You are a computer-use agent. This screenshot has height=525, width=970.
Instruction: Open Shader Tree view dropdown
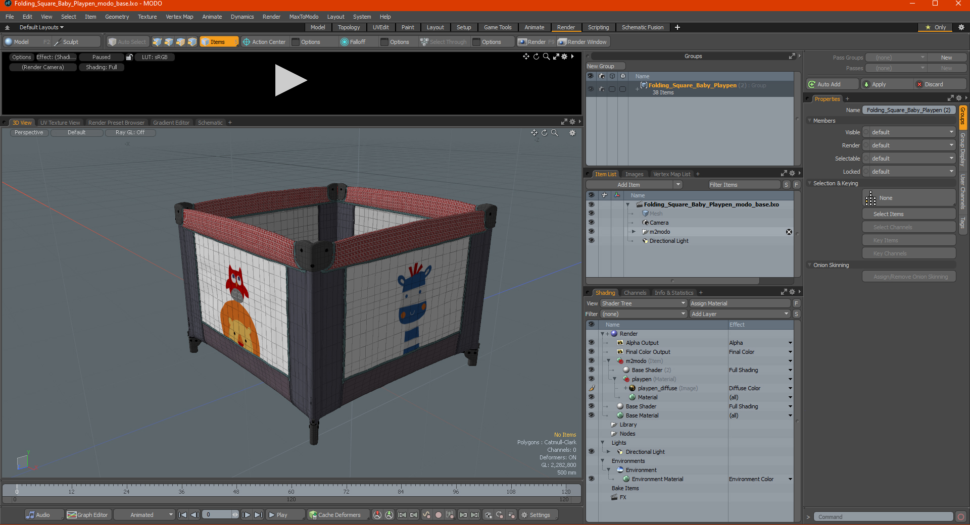(x=644, y=303)
